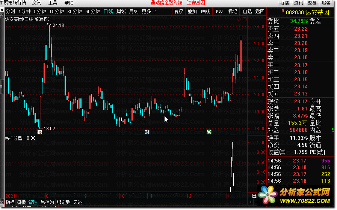
Task: Click the stock title 002030 达安基因
Action: 307,12
